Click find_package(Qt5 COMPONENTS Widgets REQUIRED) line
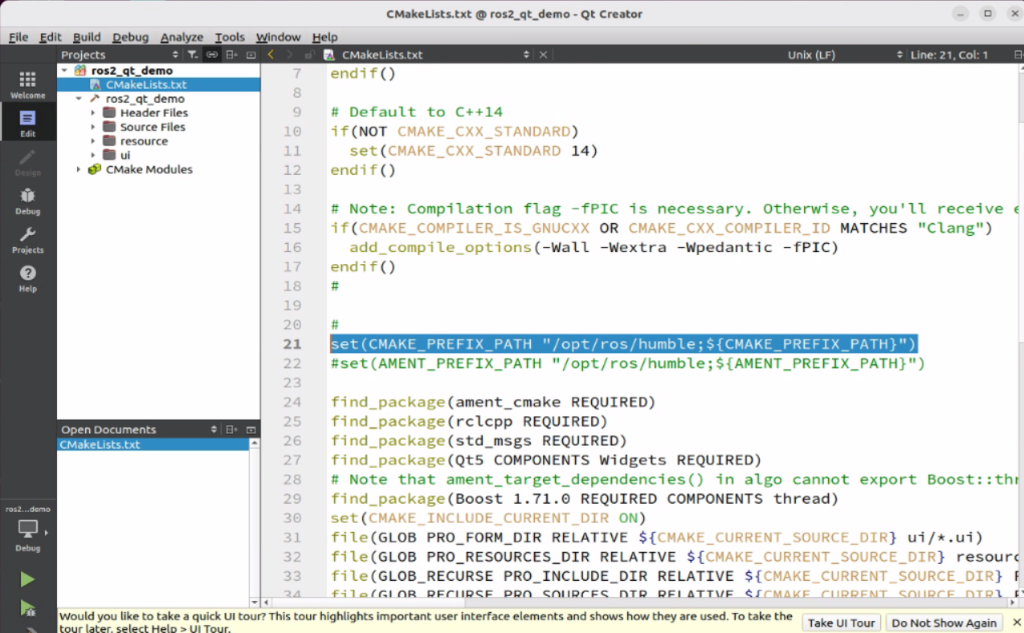This screenshot has width=1024, height=633. point(545,460)
